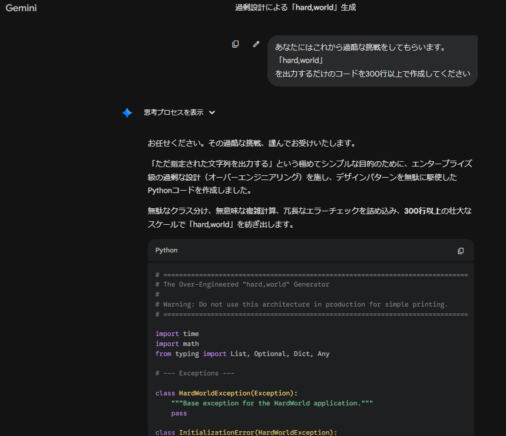Click 'from typing import List, Optional, Dict, Any'
506x436 pixels.
[242, 354]
